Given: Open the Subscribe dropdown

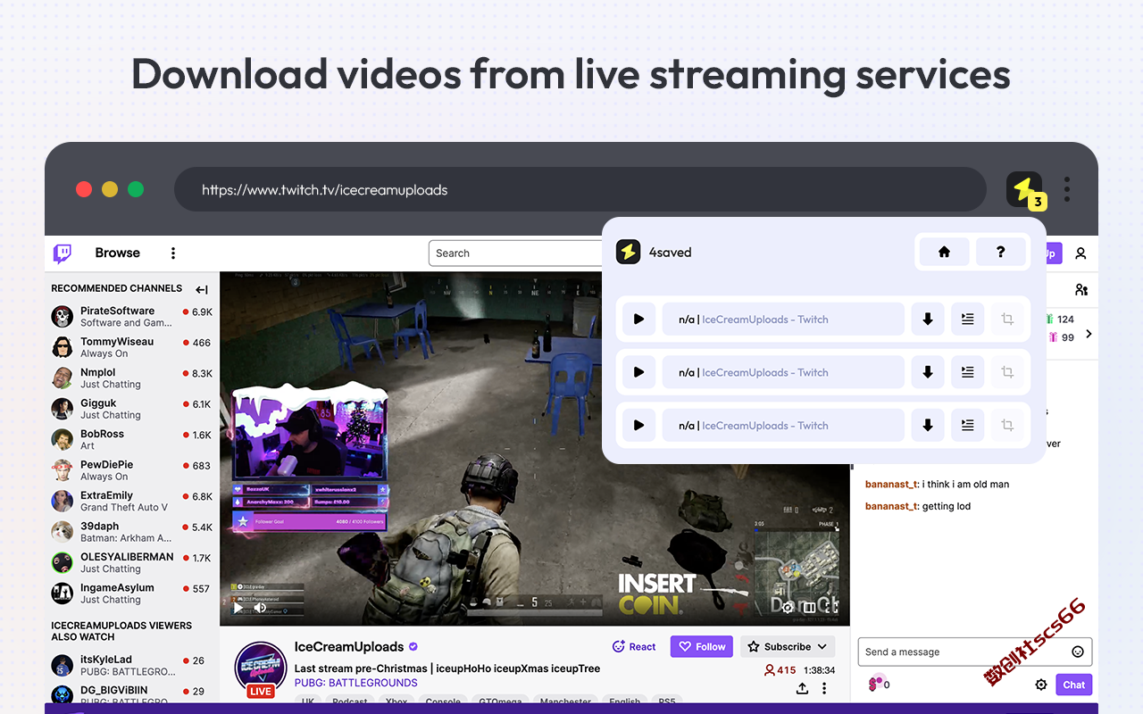Looking at the screenshot, I should (788, 646).
